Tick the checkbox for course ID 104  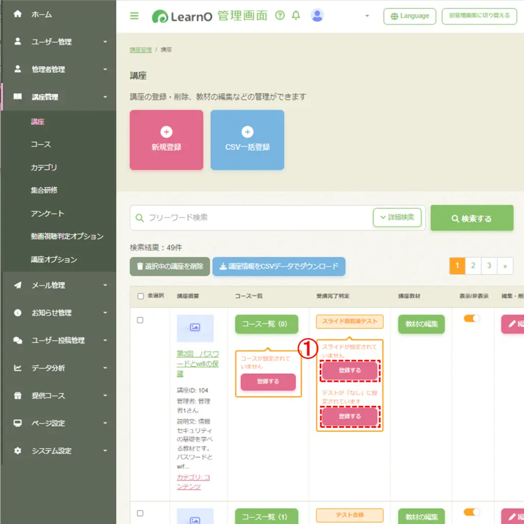(x=140, y=320)
